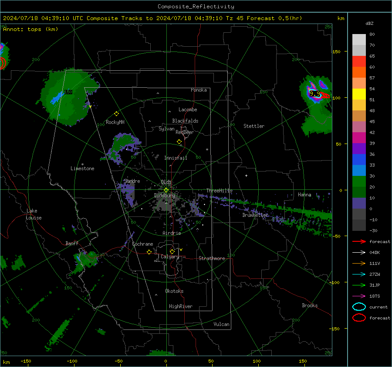Viewport: 392px width, 367px height.
Task: Select the cyan 27ZW track arrow
Action: (x=359, y=274)
